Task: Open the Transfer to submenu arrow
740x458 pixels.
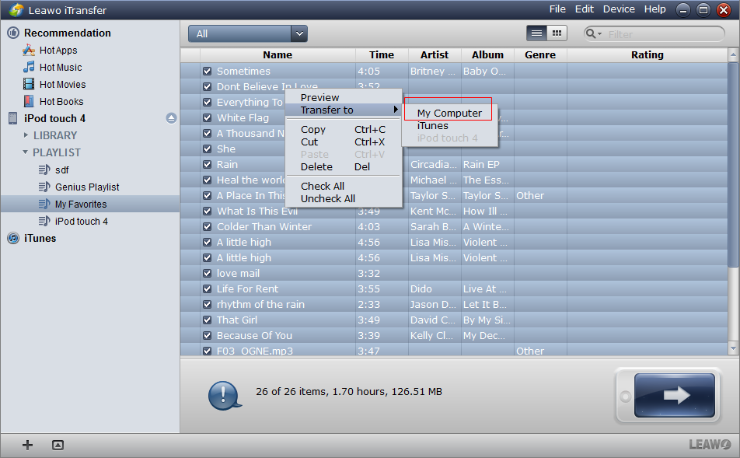Action: (396, 110)
